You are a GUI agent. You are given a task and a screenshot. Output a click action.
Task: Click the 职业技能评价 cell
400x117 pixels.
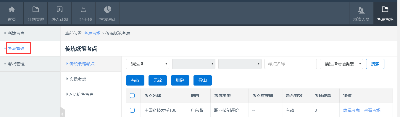[x=227, y=110]
